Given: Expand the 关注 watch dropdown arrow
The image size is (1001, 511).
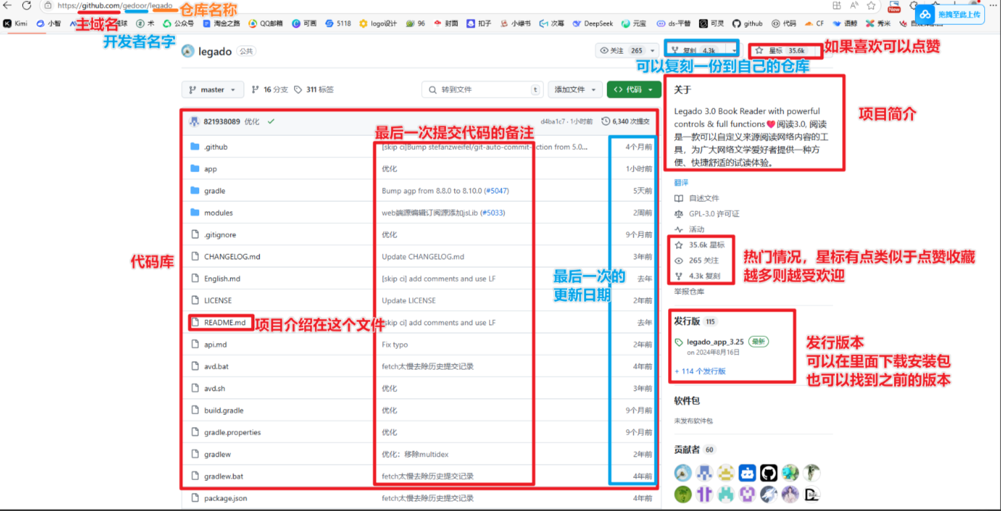Looking at the screenshot, I should (x=653, y=50).
